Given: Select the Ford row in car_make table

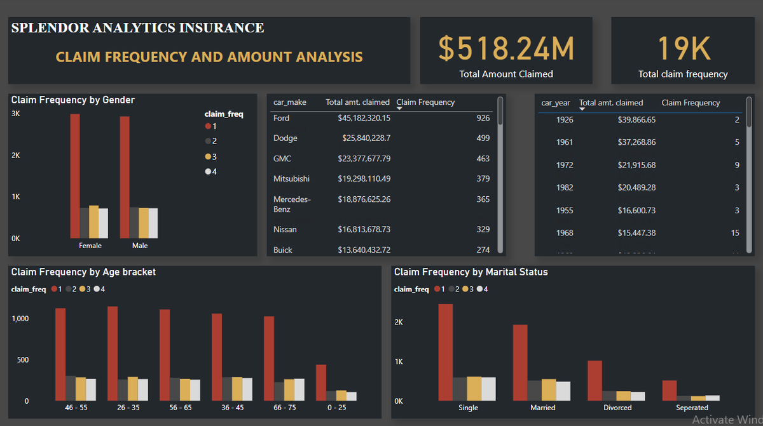Looking at the screenshot, I should (381, 118).
